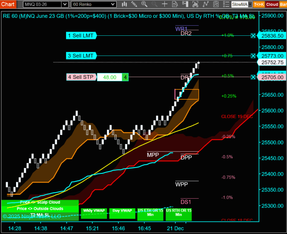Click the 25400.00 price axis label
This screenshot has height=234, width=287.
point(273,174)
